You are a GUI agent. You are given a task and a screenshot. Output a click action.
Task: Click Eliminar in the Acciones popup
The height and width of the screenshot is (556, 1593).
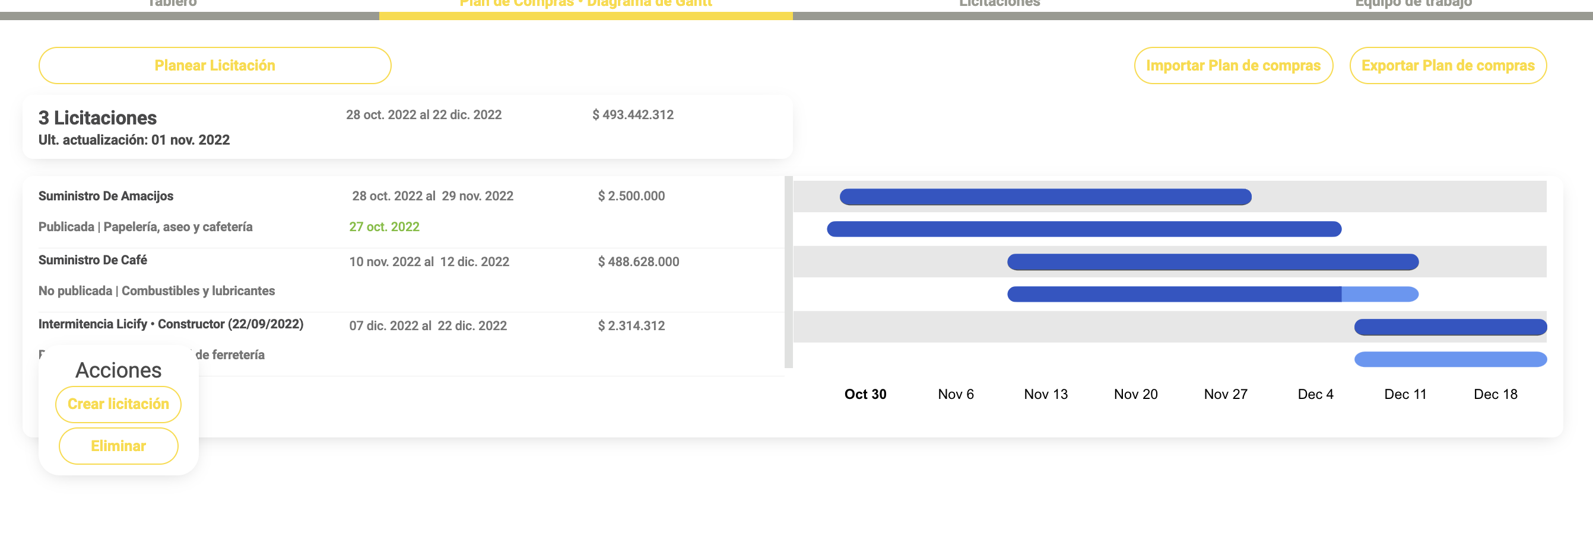(x=118, y=446)
